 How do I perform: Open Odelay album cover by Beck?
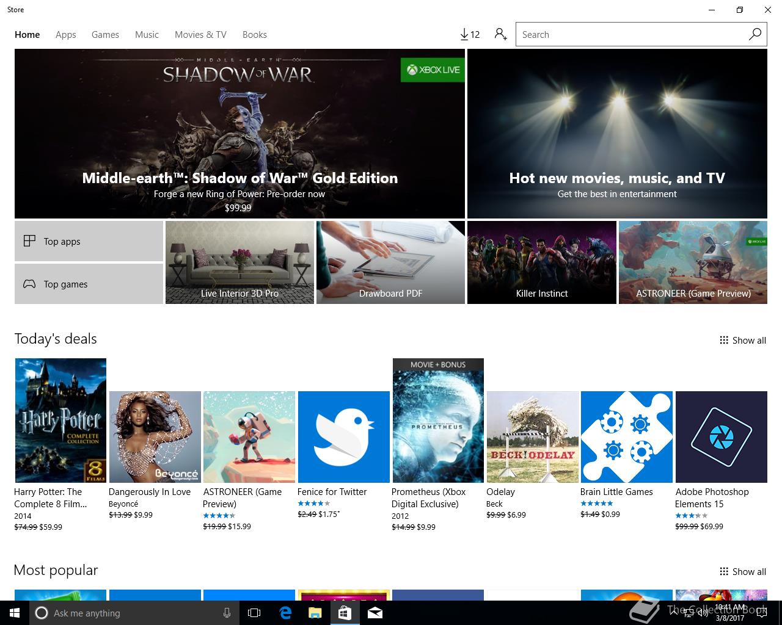click(533, 437)
